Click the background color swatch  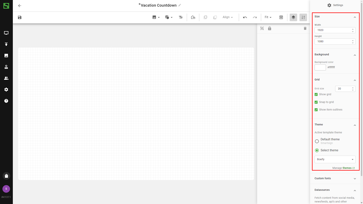point(320,67)
